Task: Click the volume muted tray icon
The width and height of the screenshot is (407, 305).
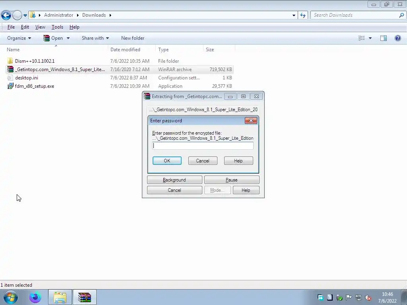Action: (368, 297)
